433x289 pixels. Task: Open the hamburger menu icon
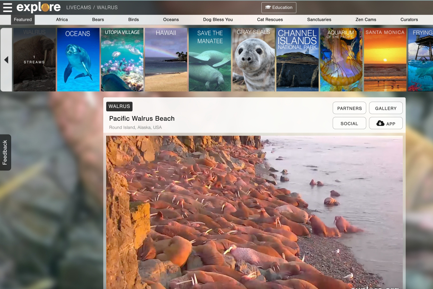click(x=8, y=8)
